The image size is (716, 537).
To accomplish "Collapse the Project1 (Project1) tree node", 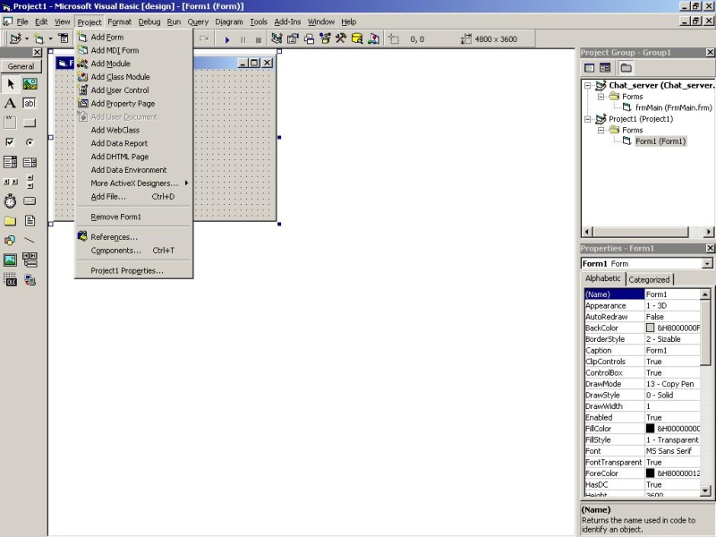I will click(588, 119).
